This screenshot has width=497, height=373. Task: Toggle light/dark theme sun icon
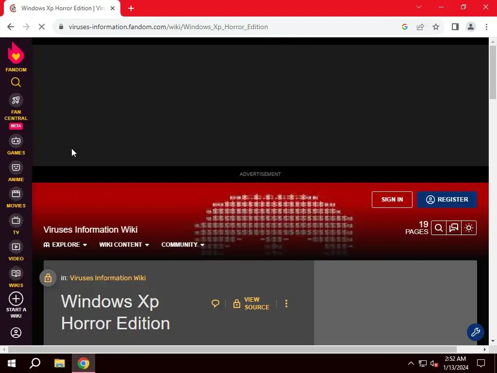click(469, 228)
